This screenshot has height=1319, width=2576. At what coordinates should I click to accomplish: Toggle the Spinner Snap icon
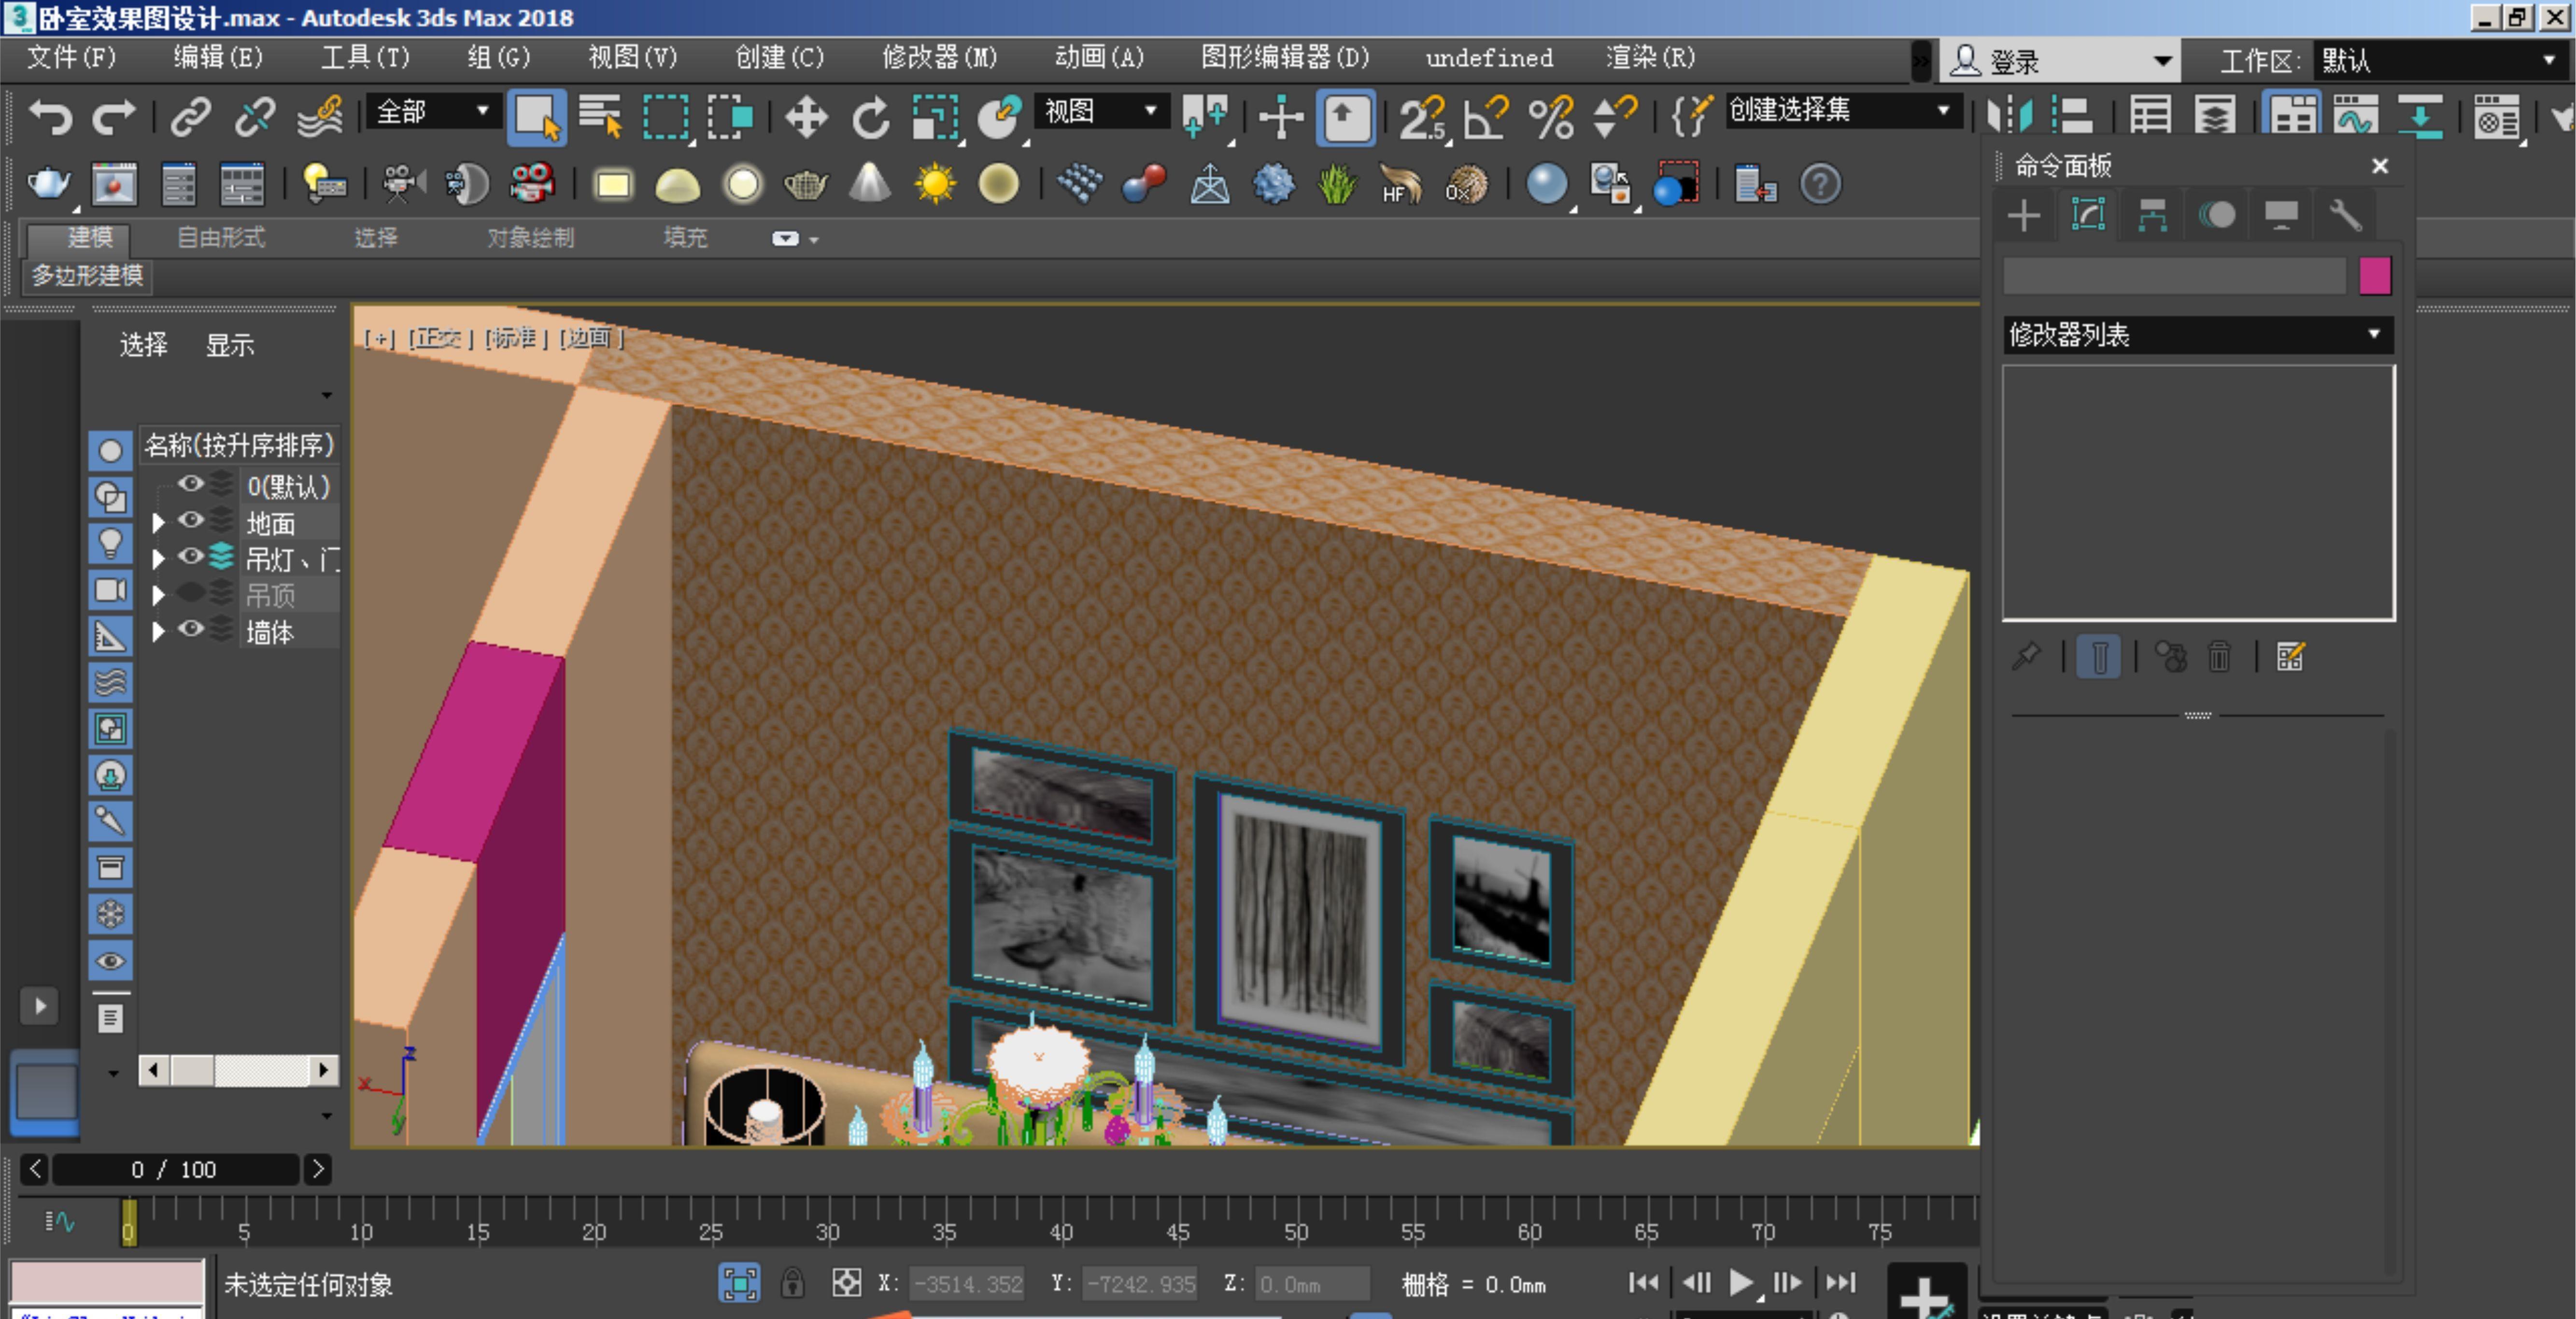(x=1614, y=117)
